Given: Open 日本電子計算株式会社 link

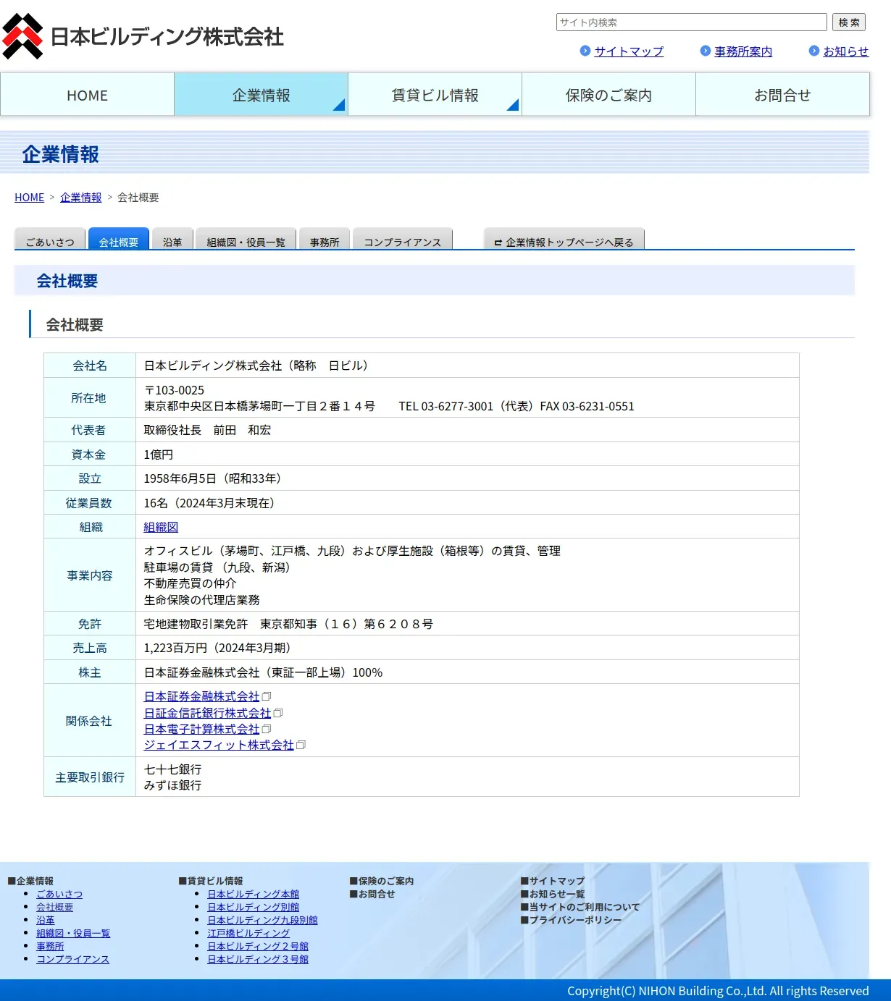Looking at the screenshot, I should click(x=201, y=729).
